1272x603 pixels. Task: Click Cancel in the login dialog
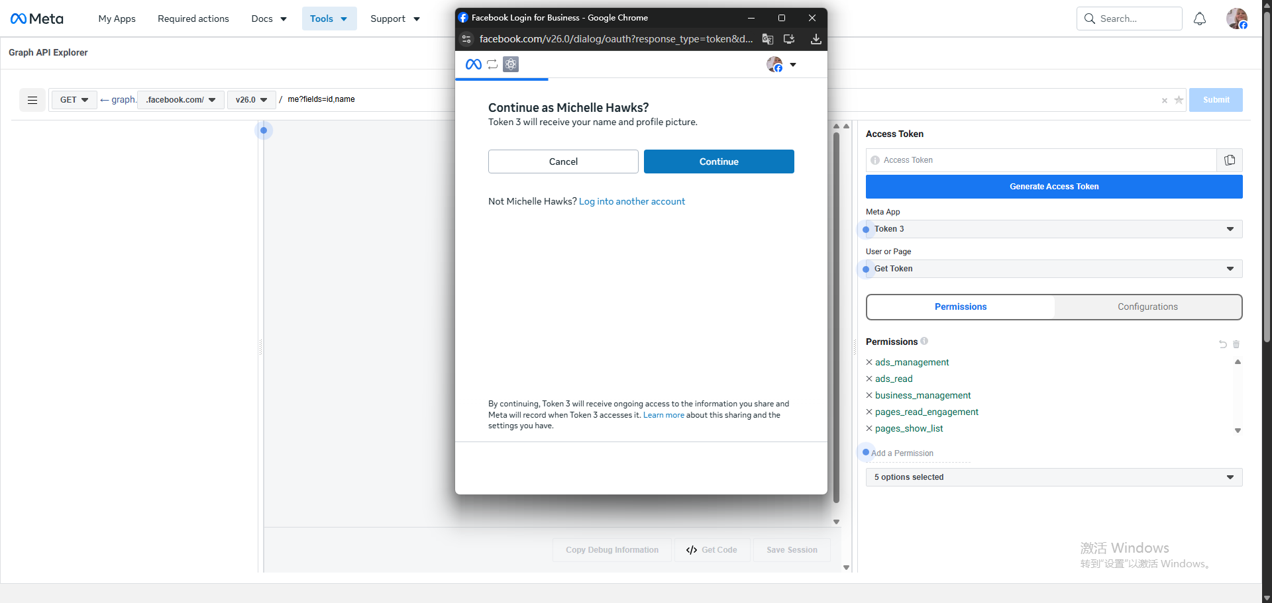click(563, 162)
